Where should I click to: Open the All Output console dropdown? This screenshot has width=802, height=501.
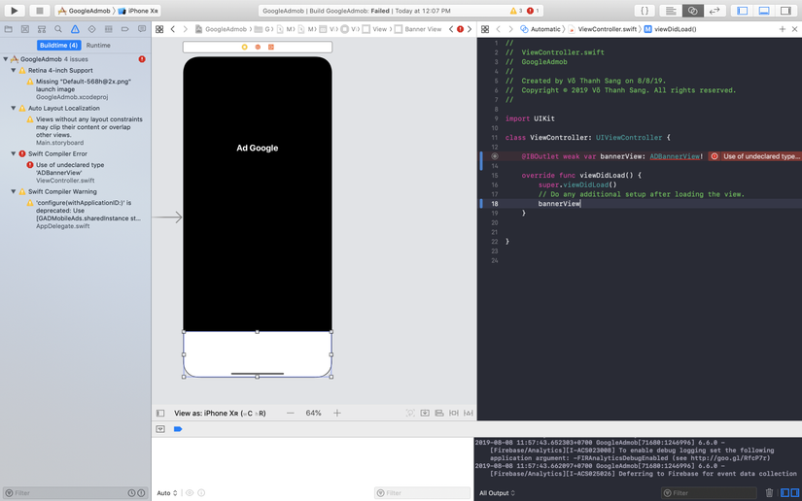click(497, 493)
